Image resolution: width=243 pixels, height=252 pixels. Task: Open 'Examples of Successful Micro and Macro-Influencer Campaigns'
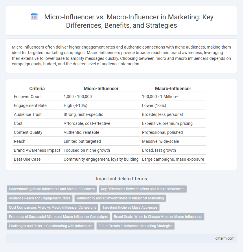(58, 217)
